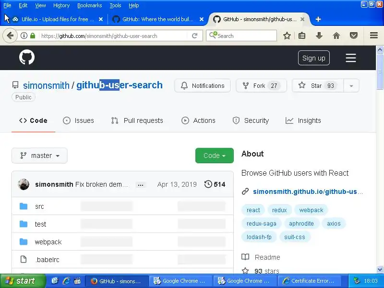Switch to Certificate Error taskbar window

(309, 281)
